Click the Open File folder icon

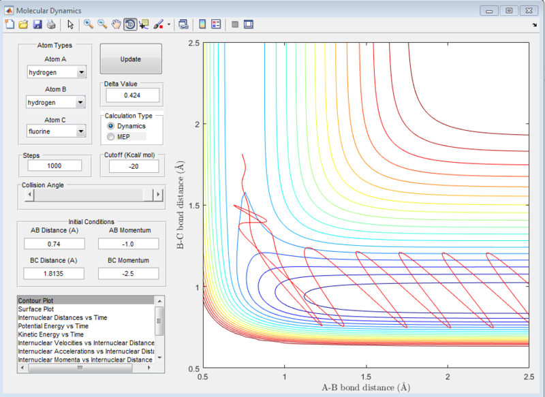tap(23, 25)
